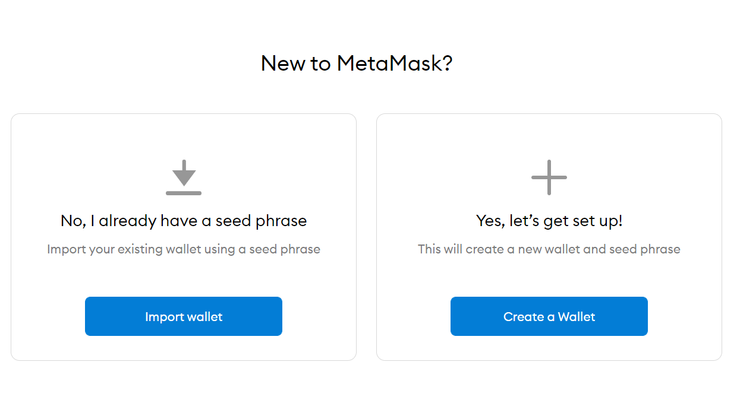The height and width of the screenshot is (400, 740).
Task: Click the Import wallet button
Action: point(184,316)
